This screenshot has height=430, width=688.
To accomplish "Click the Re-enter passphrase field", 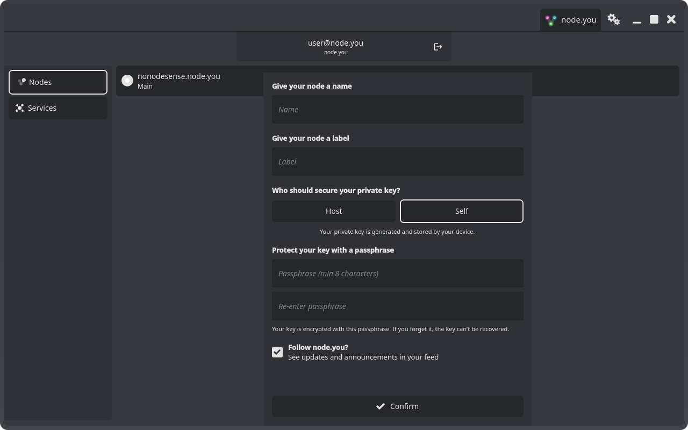I will (398, 306).
